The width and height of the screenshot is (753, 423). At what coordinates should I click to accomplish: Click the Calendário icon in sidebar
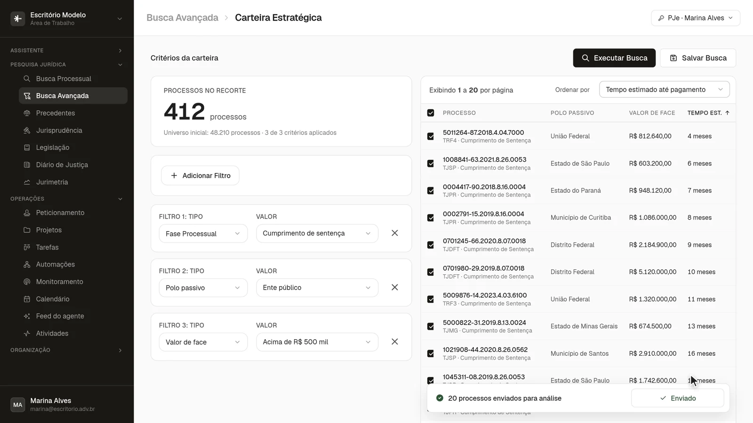(27, 299)
